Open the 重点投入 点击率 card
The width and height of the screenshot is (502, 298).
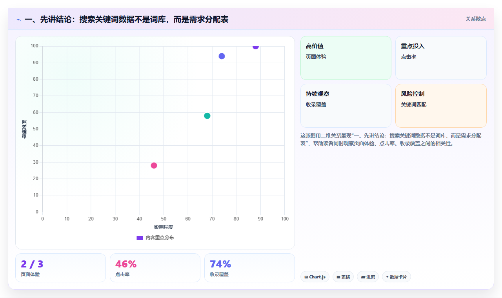tap(441, 58)
